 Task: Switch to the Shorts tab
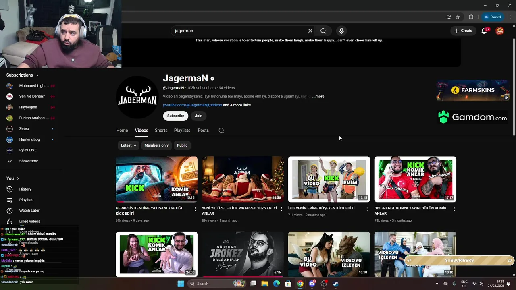coord(161,130)
